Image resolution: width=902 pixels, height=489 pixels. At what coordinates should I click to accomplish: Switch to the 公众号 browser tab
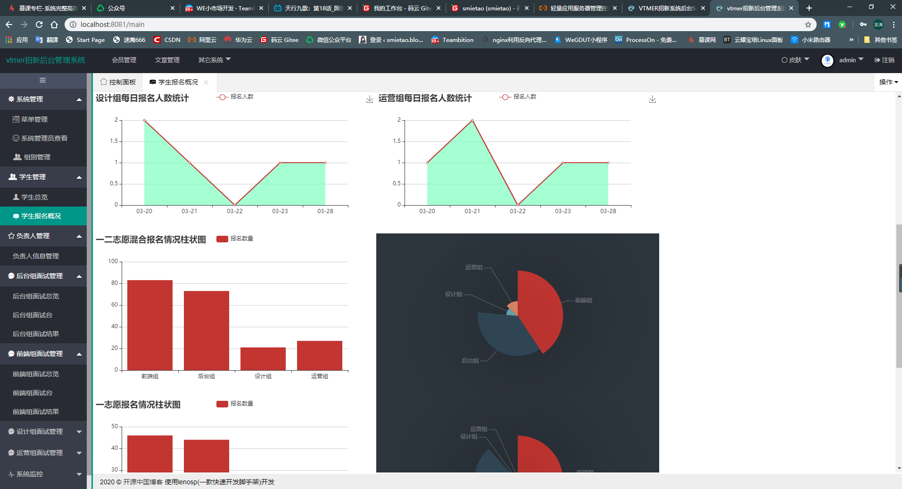coord(136,8)
